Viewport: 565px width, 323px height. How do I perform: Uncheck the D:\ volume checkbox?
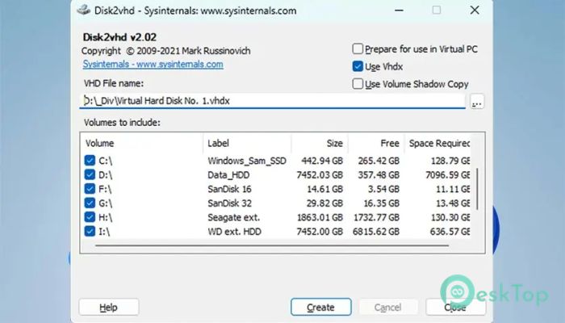(90, 174)
